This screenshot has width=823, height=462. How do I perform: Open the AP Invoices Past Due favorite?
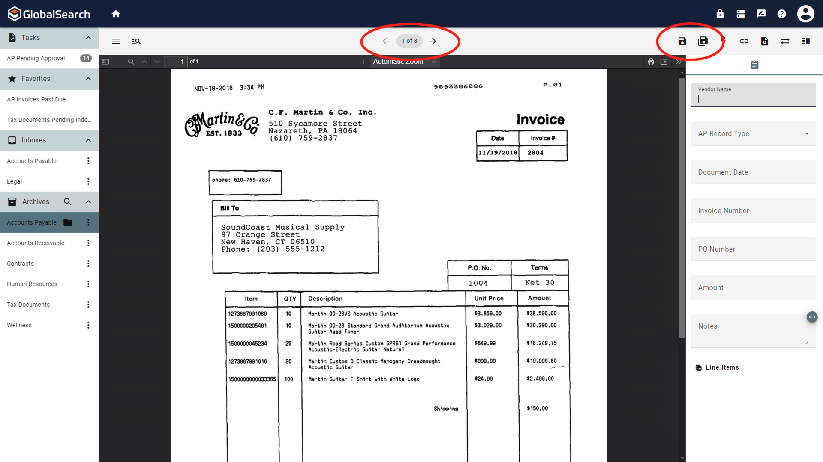(x=36, y=99)
